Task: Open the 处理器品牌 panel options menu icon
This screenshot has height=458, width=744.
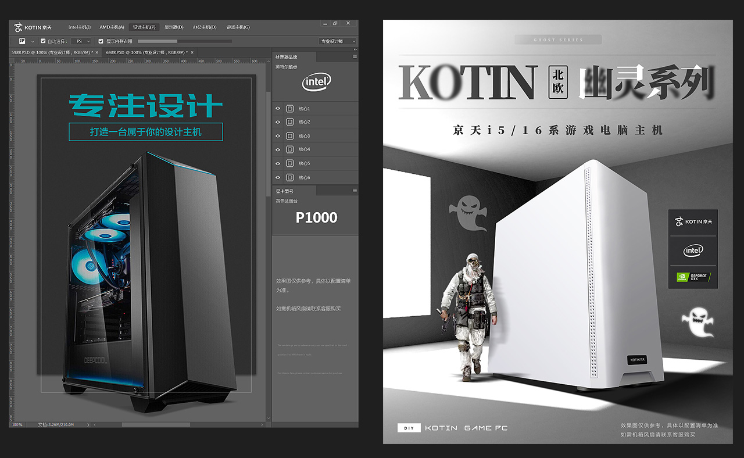Action: coord(355,57)
